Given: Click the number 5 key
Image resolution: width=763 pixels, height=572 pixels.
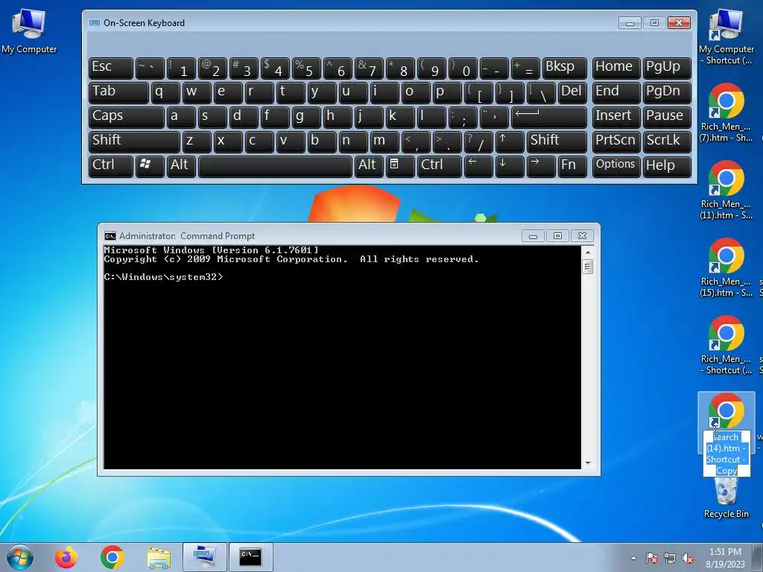Looking at the screenshot, I should (306, 68).
